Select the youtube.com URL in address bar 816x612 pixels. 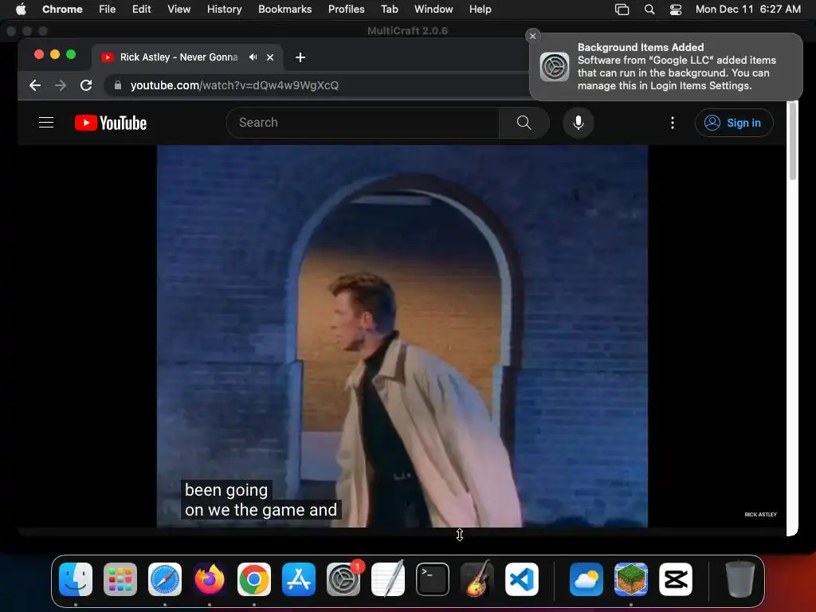[x=234, y=85]
